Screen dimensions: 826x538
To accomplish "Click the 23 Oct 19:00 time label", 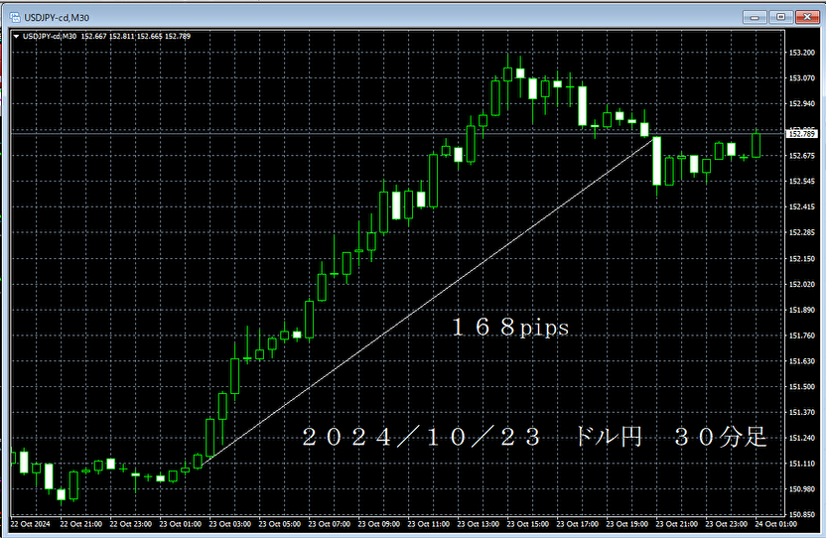I will tap(626, 524).
